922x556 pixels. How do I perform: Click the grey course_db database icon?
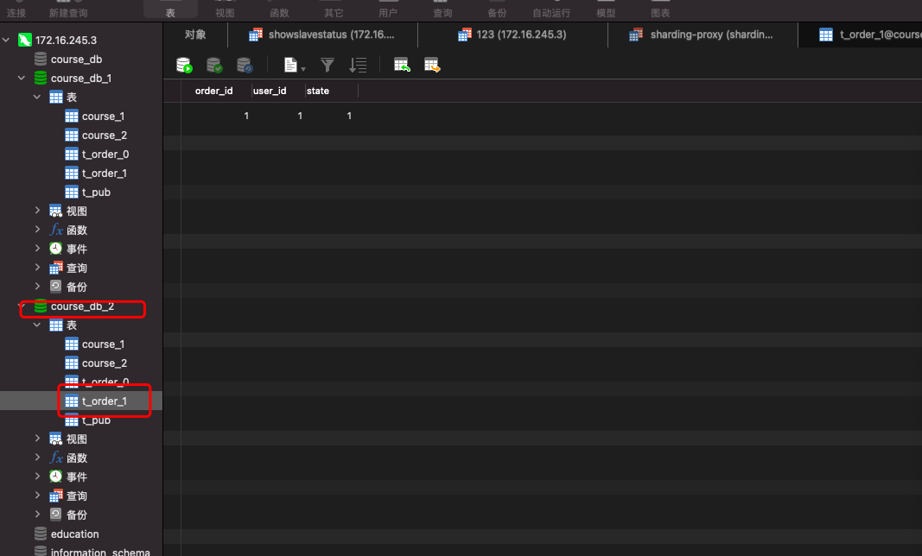[41, 59]
